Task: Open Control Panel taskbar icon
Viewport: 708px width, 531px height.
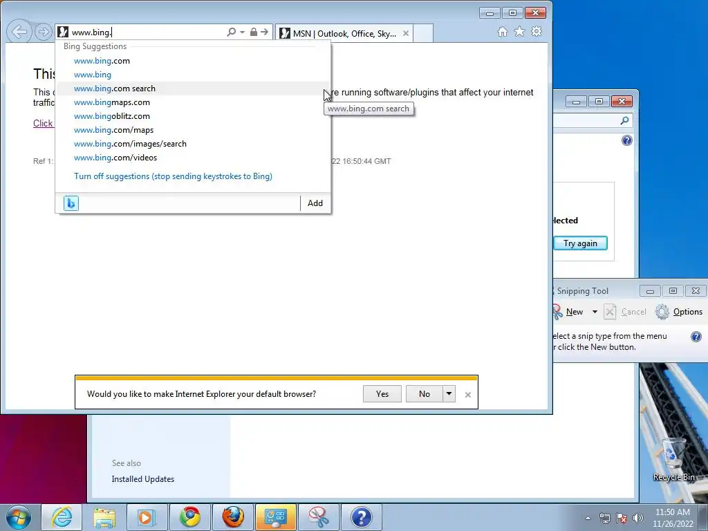Action: pos(275,517)
